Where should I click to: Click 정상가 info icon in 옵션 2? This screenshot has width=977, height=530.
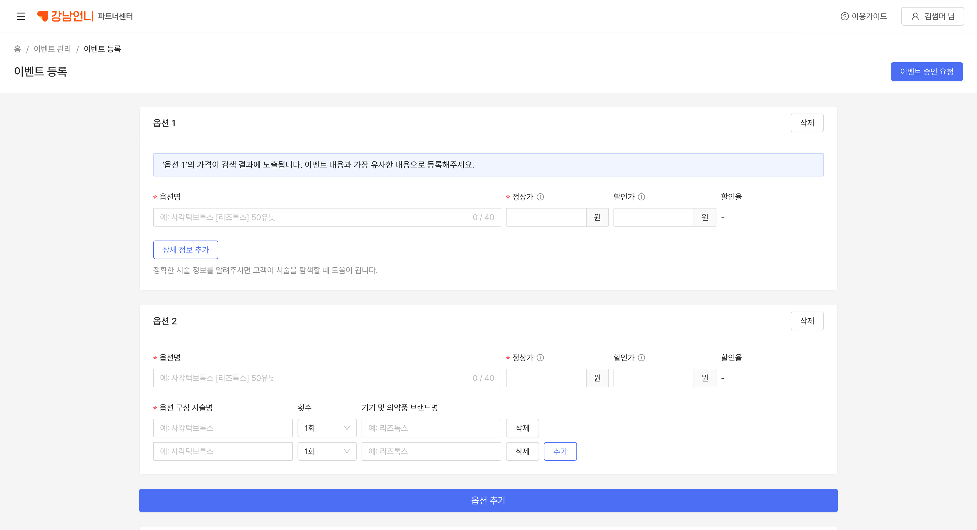point(540,358)
